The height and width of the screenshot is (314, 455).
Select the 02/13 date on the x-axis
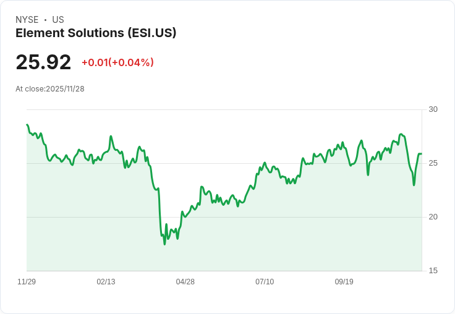click(106, 282)
